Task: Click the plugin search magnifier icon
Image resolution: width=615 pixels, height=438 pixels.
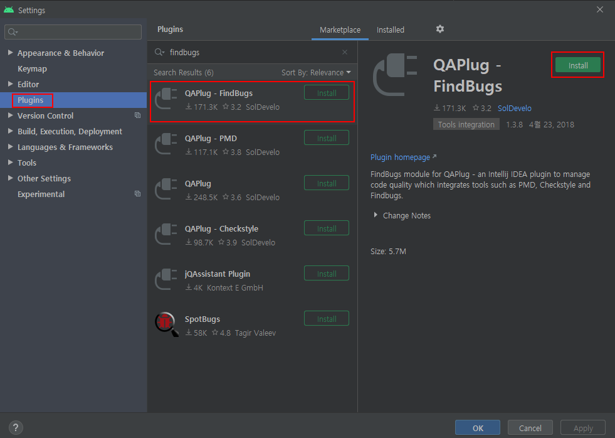Action: [x=159, y=52]
